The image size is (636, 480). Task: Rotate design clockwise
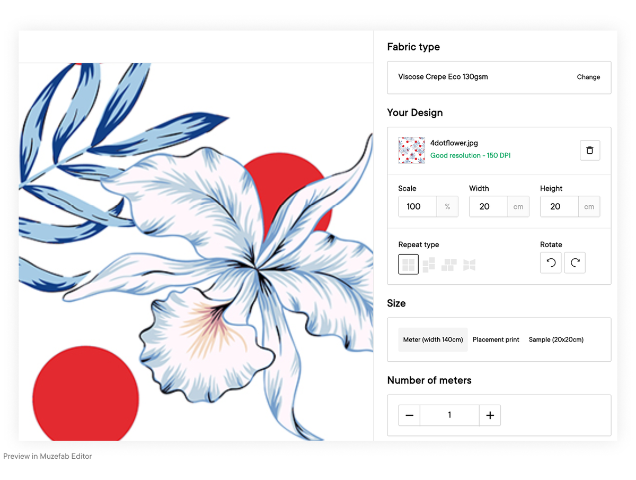(575, 263)
